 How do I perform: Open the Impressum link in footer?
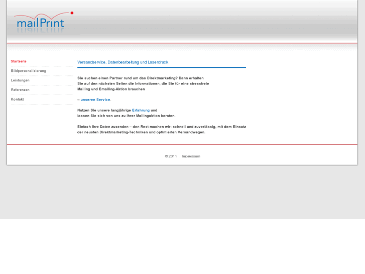point(191,156)
